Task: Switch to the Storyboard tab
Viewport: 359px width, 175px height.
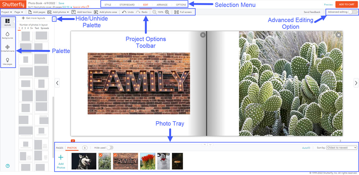Action: tap(127, 5)
